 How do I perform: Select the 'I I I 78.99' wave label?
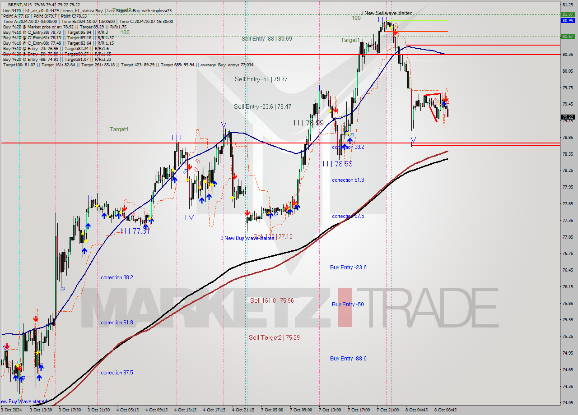pyautogui.click(x=308, y=123)
